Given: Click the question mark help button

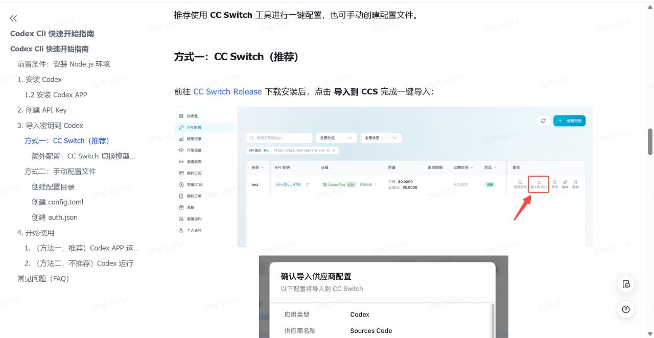Looking at the screenshot, I should [626, 309].
